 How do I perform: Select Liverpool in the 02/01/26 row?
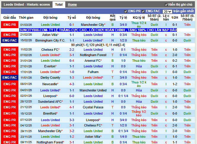click(50, 96)
